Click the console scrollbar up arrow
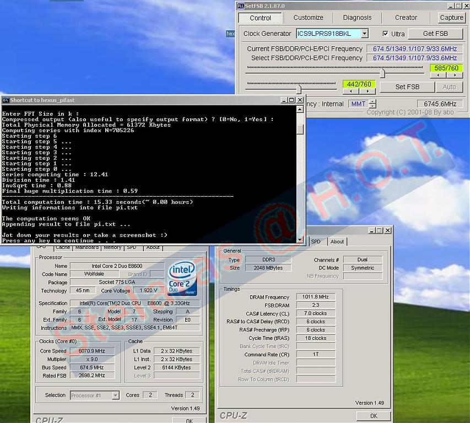 300,110
